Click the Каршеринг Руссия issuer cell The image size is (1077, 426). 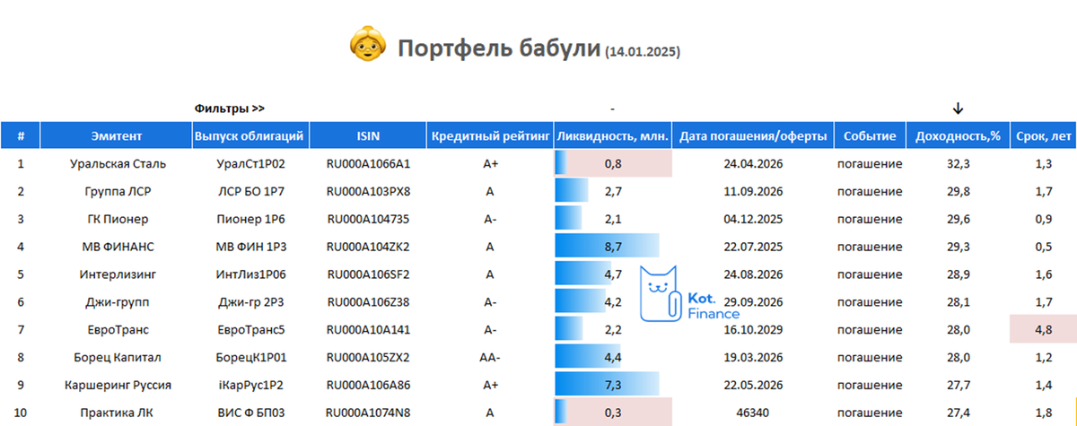click(x=117, y=386)
